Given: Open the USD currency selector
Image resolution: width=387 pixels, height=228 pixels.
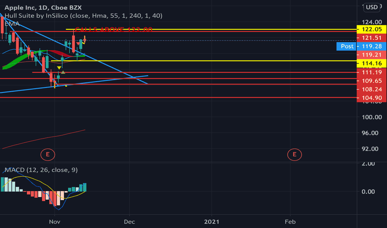Looking at the screenshot, I should [372, 7].
